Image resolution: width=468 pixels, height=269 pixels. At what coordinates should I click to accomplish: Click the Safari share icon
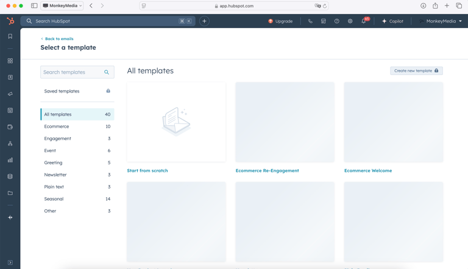coord(435,5)
